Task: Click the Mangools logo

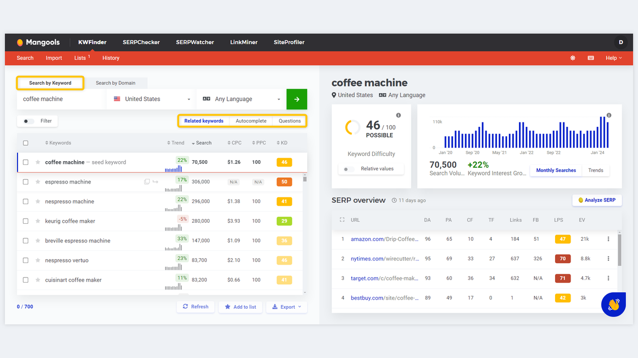Action: coord(38,42)
